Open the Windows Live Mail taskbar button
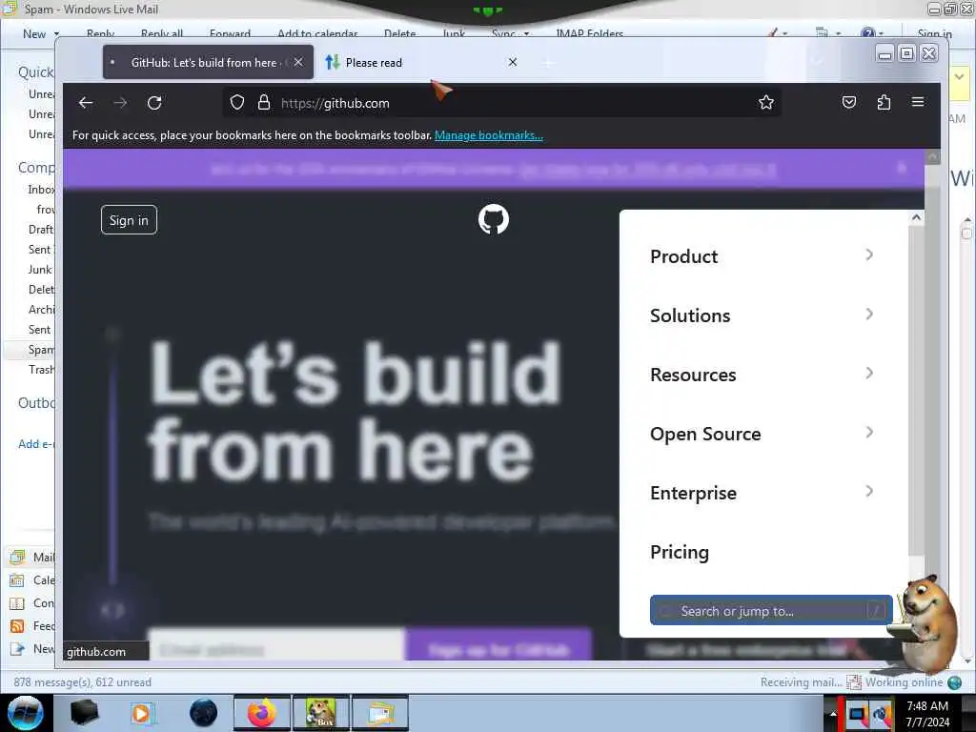The width and height of the screenshot is (976, 732). 380,713
